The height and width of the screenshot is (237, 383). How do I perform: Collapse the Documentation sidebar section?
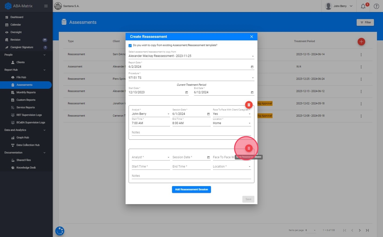[x=44, y=153]
